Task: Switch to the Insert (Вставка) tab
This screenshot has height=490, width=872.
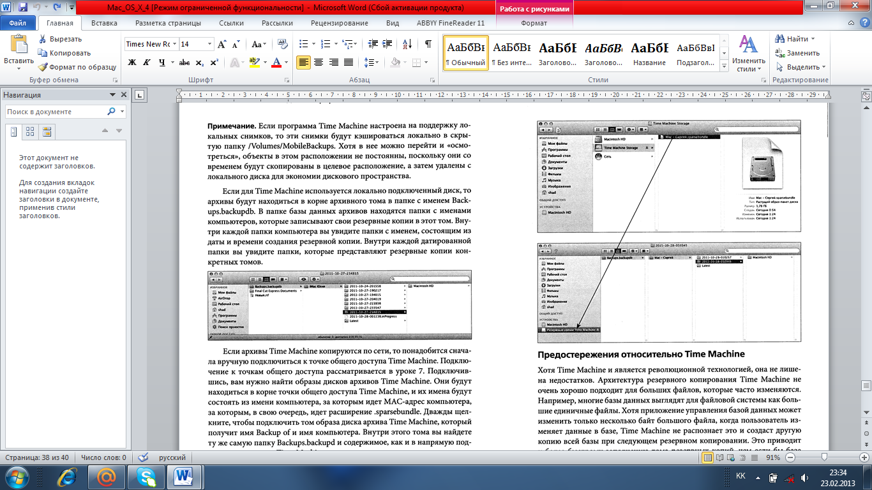Action: pyautogui.click(x=104, y=23)
